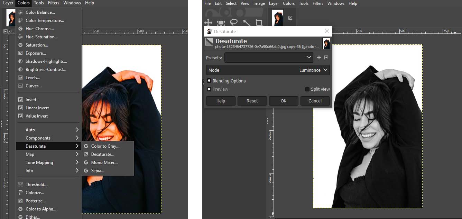Select the Rectangle Select tool
Viewport: 462px width, 219px height.
coord(221,23)
